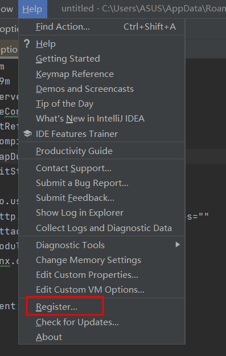Open Getting Started from Help menu

coord(102,59)
